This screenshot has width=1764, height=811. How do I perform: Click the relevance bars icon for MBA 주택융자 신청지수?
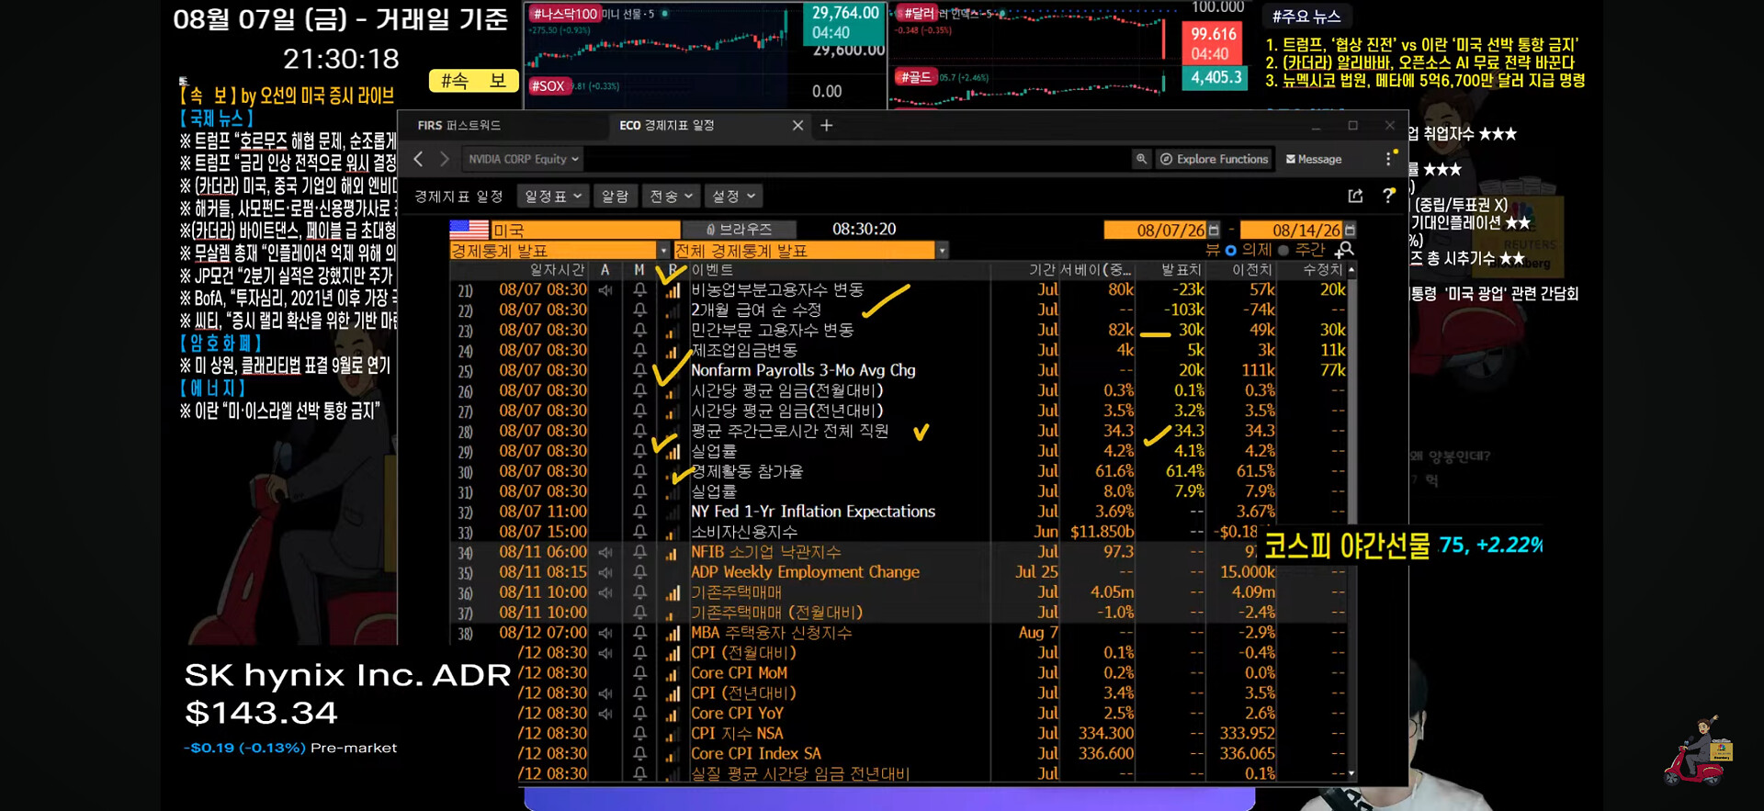(x=673, y=633)
